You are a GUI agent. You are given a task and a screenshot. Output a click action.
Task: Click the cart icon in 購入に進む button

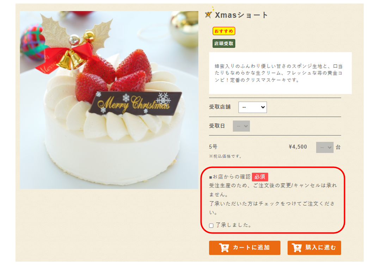click(297, 248)
